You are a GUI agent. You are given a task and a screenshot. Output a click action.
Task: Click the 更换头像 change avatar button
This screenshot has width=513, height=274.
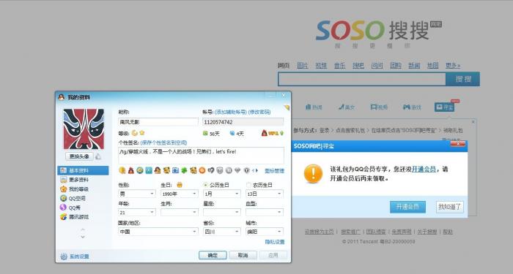(79, 156)
